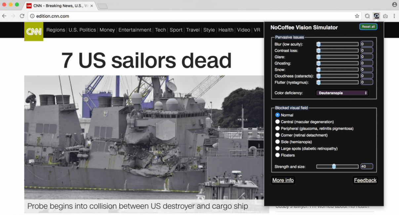
Task: Bookmark this page with the star icon
Action: [x=357, y=16]
